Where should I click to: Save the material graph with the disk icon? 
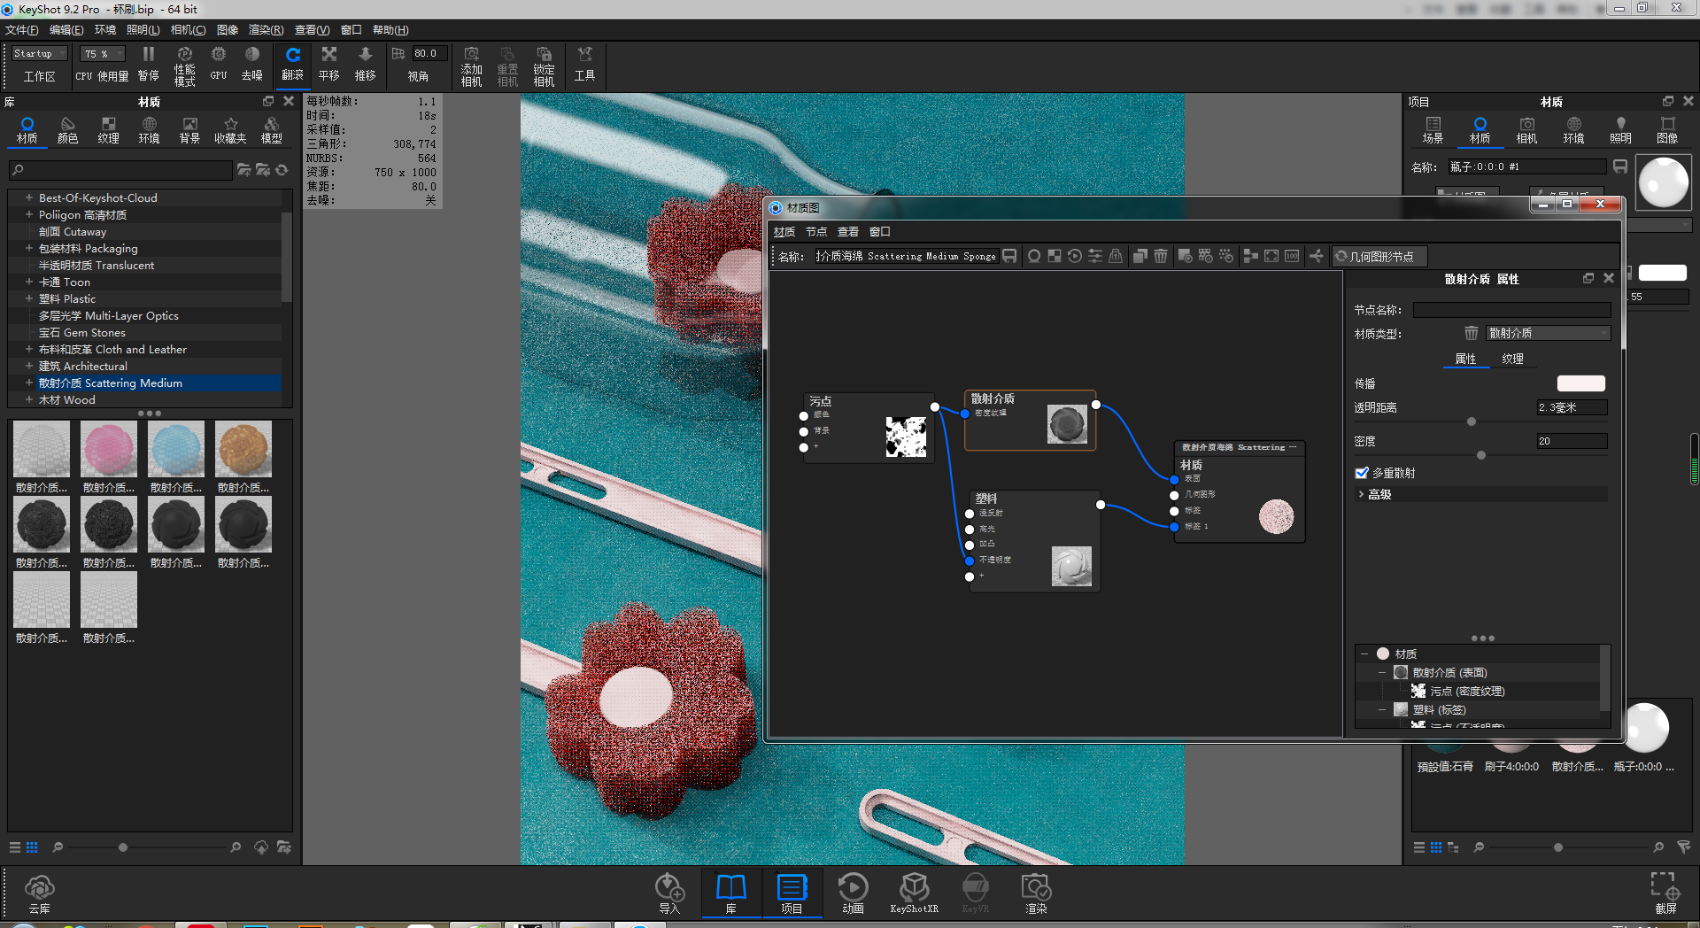click(x=1009, y=256)
